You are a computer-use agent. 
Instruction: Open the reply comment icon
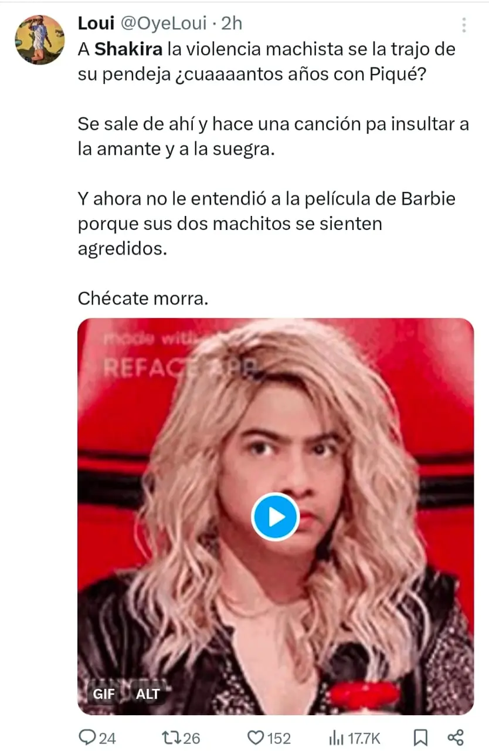(87, 738)
